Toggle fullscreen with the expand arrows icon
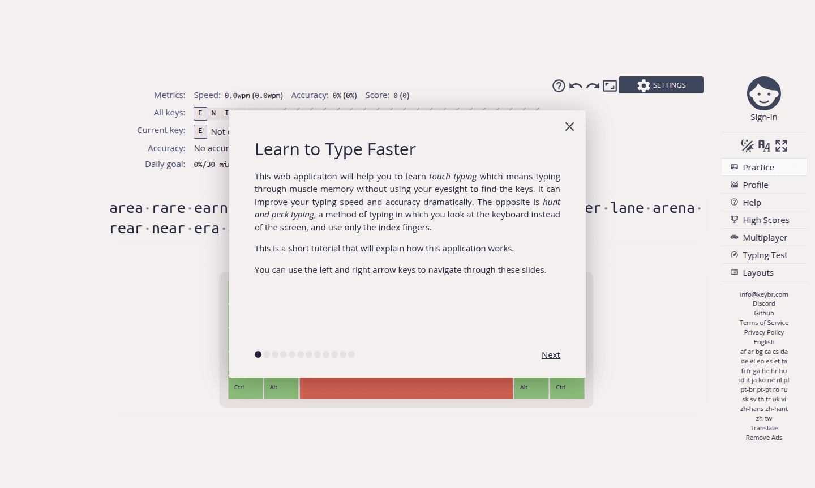Screen dimensions: 815x488 point(782,145)
